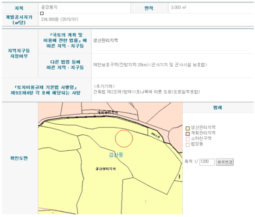Click the 공장용지 land category value
Image resolution: width=255 pixels, height=217 pixels.
tap(49, 7)
